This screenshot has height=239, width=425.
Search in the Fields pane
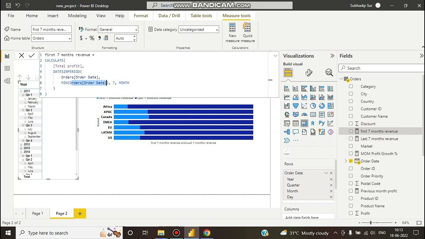(382, 68)
